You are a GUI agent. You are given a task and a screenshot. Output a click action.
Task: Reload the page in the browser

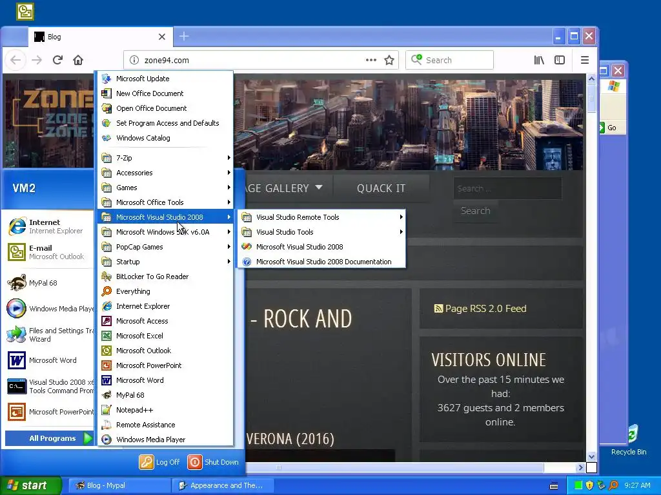(x=57, y=60)
